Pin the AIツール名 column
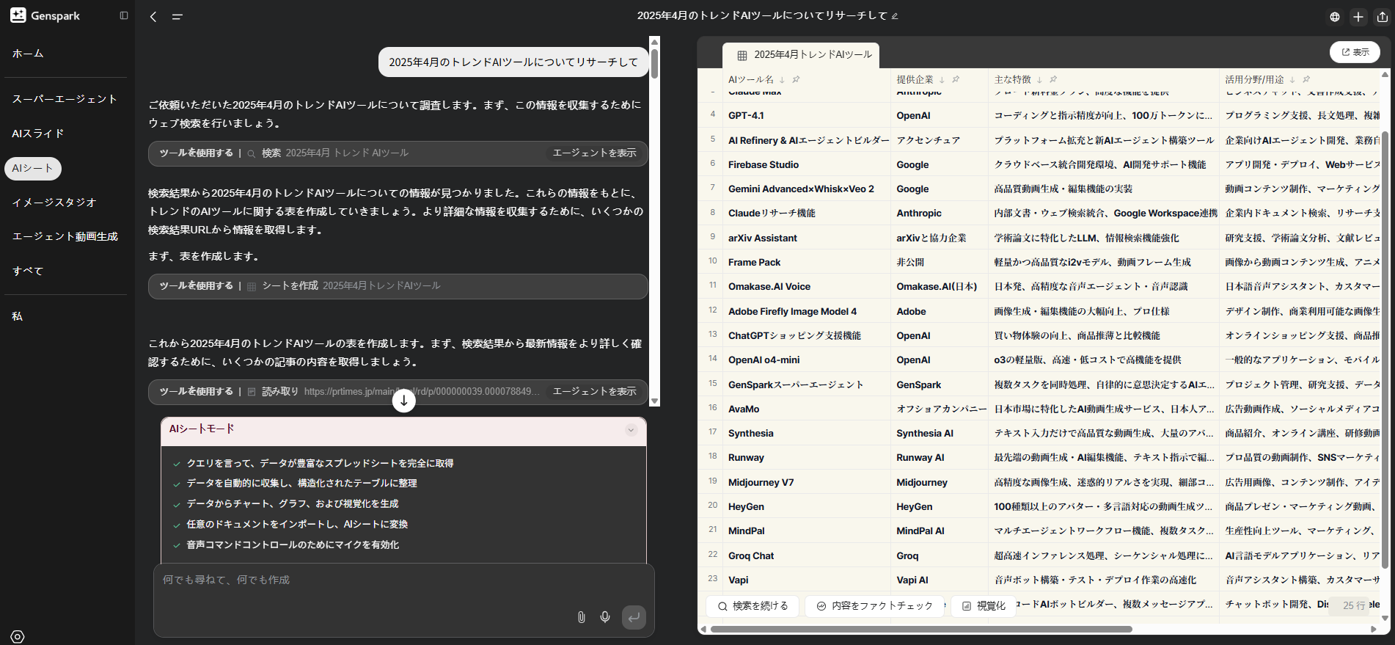The width and height of the screenshot is (1395, 645). click(x=796, y=79)
